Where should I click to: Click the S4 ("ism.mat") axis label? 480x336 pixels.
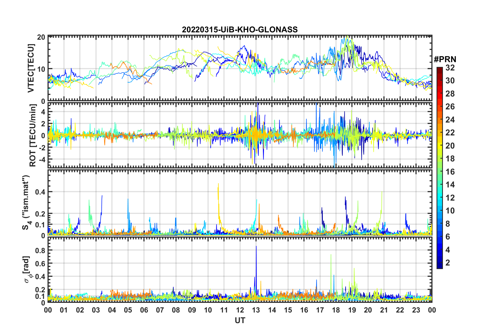[26, 203]
